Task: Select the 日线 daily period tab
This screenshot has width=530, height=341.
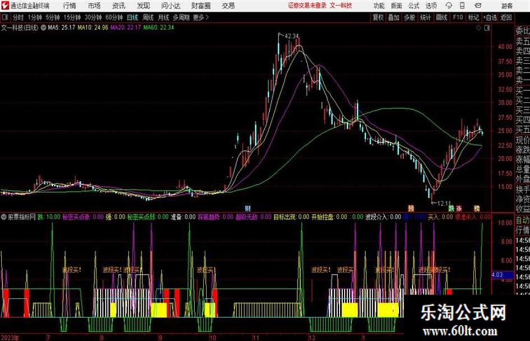Action: click(132, 17)
